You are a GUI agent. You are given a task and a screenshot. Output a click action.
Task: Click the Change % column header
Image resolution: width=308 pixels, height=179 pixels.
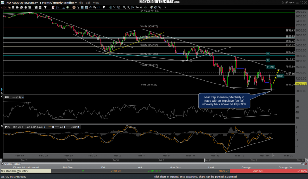pyautogui.click(x=285, y=167)
